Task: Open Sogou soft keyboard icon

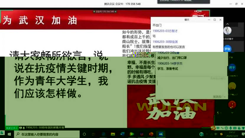Action: pyautogui.click(x=235, y=128)
